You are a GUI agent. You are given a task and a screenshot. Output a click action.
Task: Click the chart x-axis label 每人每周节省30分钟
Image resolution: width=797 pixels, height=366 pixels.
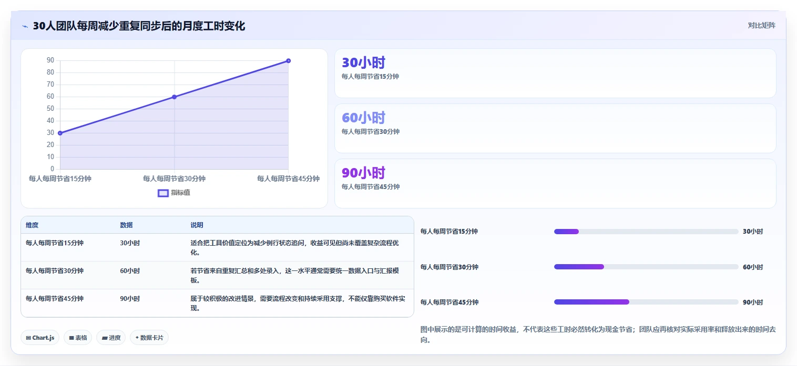pos(174,179)
